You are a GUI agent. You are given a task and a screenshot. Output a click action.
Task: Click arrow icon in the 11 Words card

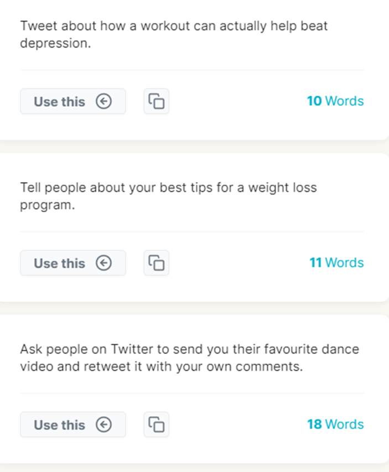(x=103, y=263)
